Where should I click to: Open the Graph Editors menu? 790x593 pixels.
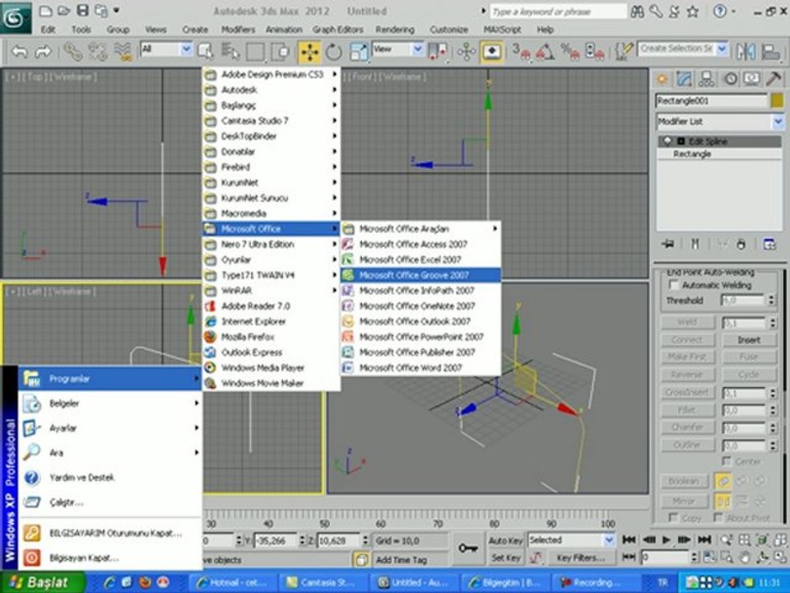pyautogui.click(x=337, y=30)
